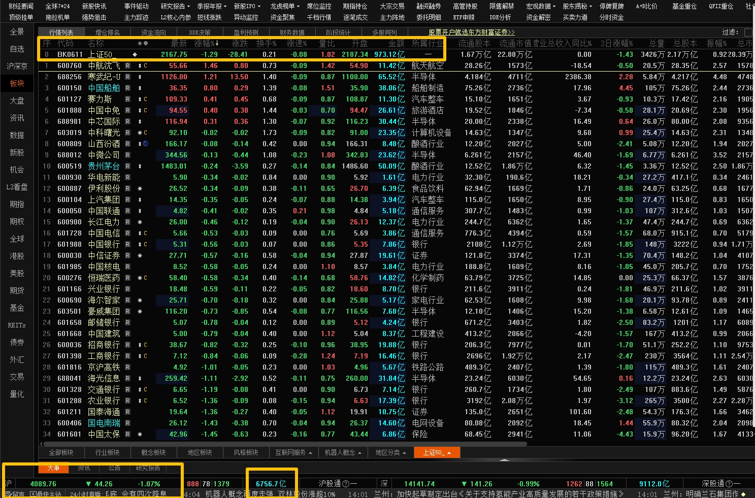Click news headline 机器人概念高度走强
The width and height of the screenshot is (755, 498).
(238, 494)
